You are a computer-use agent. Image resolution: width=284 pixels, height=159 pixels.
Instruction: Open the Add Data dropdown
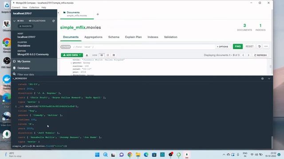click(x=72, y=55)
